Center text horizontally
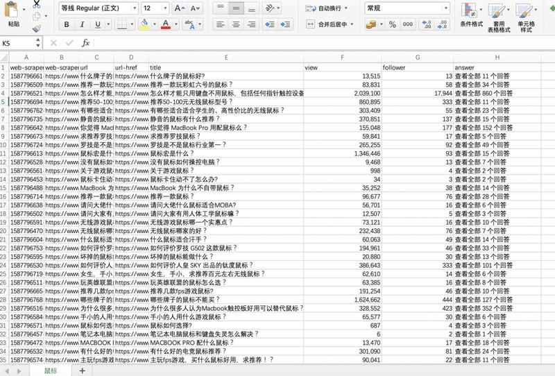Image resolution: width=555 pixels, height=376 pixels. (236, 24)
